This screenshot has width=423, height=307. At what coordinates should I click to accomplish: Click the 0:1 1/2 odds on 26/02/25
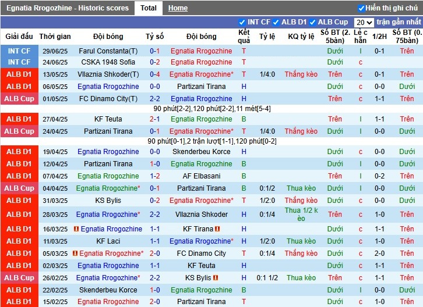[x=267, y=278]
